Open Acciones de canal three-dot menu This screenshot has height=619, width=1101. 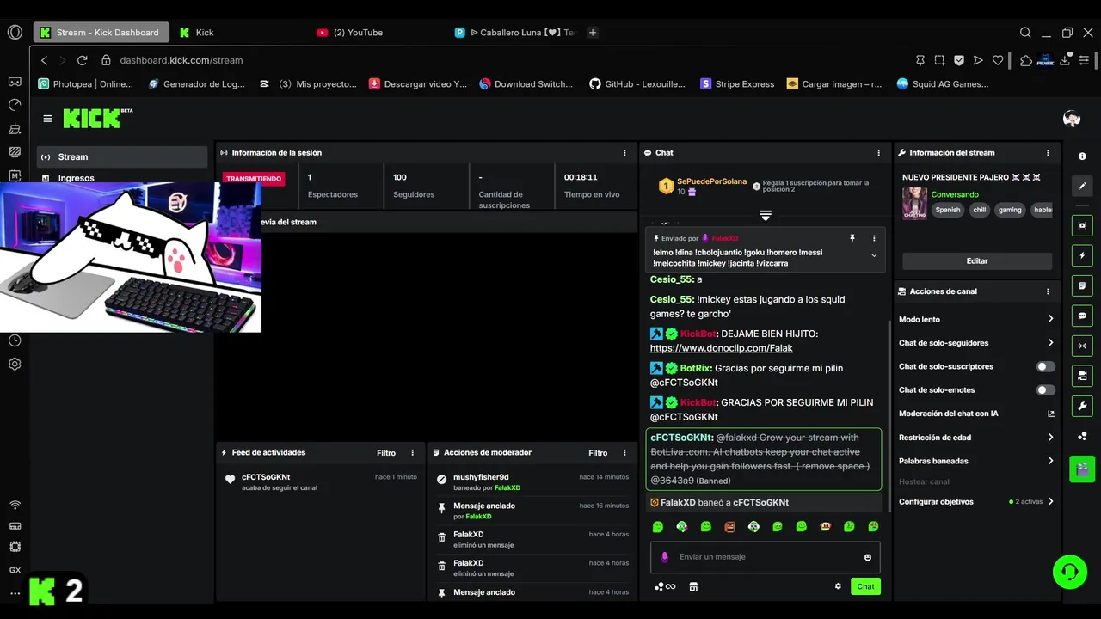(1048, 291)
